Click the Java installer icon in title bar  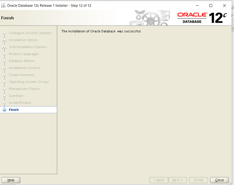pos(4,5)
